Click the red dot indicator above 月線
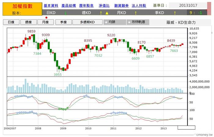Image resolution: width=214 pixels, height=137 pixels. coord(46,18)
